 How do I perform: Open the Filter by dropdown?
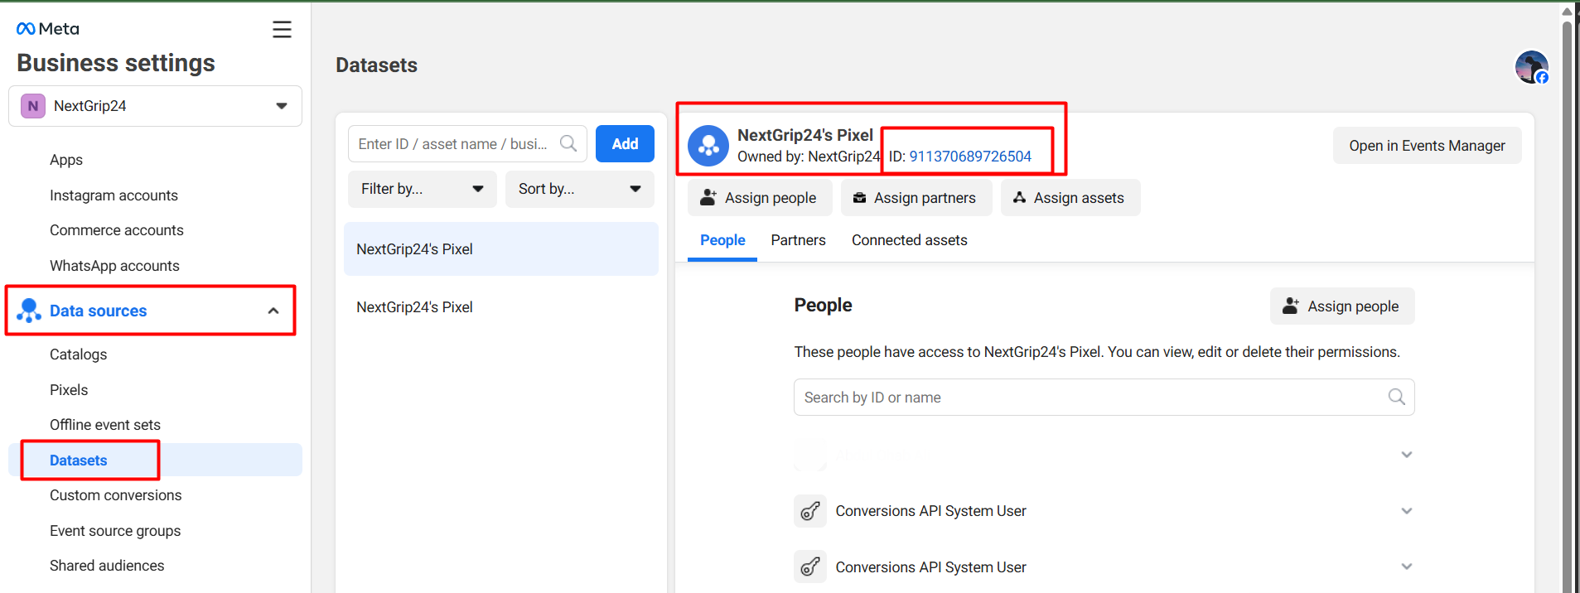coord(422,189)
